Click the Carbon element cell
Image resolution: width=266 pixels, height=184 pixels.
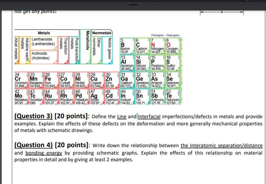click(x=143, y=46)
